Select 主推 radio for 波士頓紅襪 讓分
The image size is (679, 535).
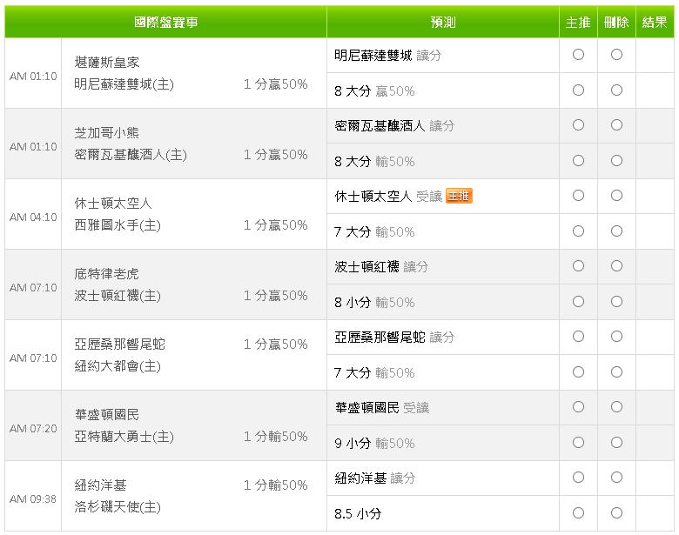(578, 266)
